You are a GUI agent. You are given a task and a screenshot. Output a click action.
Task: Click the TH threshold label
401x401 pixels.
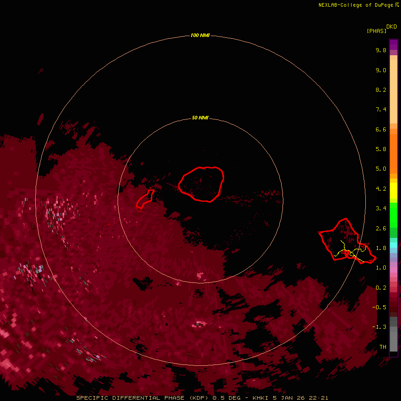[x=383, y=347]
